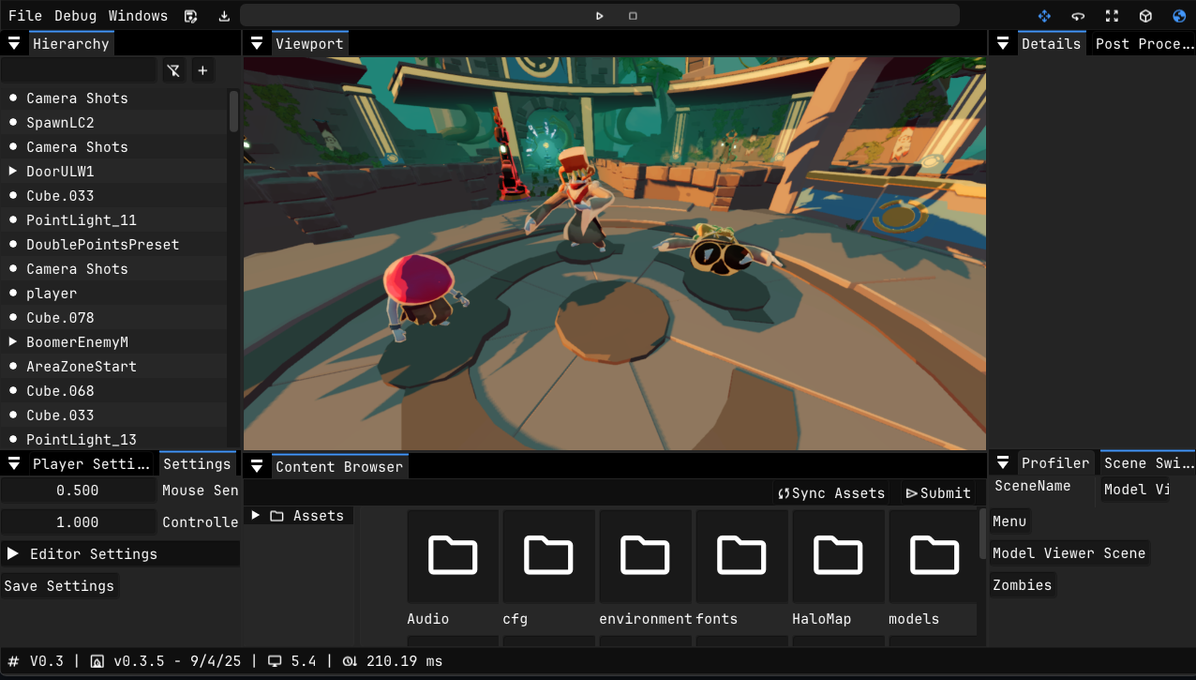Open the HaloMap folder thumbnail
This screenshot has height=680, width=1196.
pyautogui.click(x=838, y=556)
